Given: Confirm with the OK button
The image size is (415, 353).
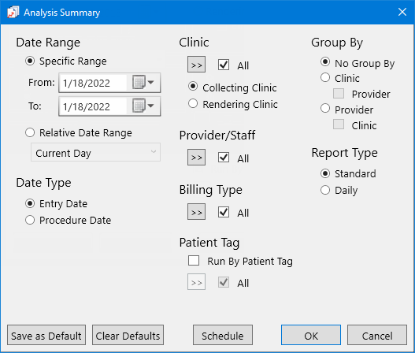Looking at the screenshot, I should coord(311,335).
